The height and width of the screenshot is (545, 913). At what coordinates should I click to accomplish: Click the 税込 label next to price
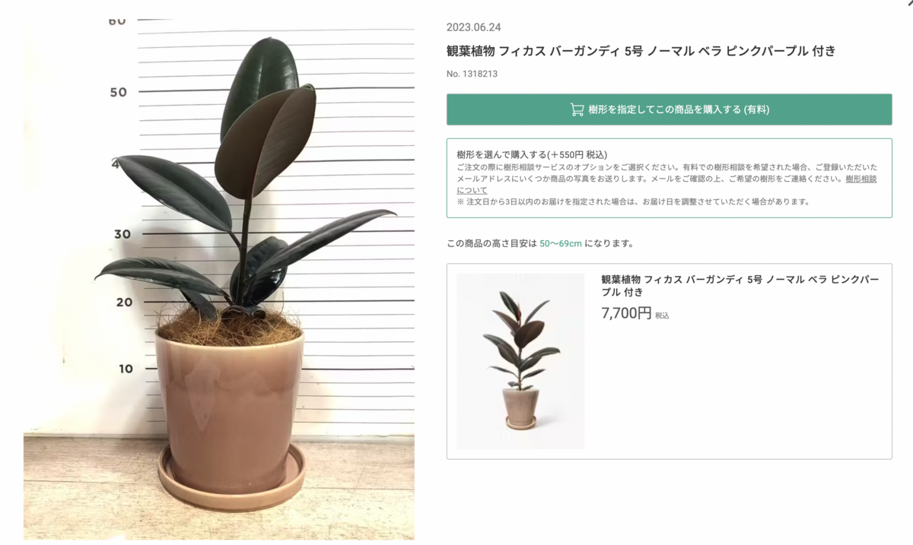coord(662,315)
